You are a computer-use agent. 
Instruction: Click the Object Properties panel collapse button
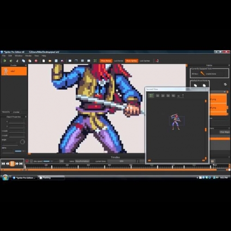pyautogui.click(x=26, y=117)
